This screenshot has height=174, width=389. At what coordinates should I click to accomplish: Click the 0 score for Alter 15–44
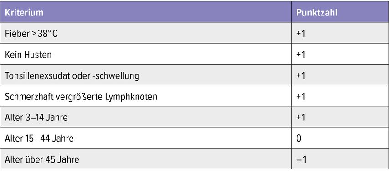[x=299, y=139]
